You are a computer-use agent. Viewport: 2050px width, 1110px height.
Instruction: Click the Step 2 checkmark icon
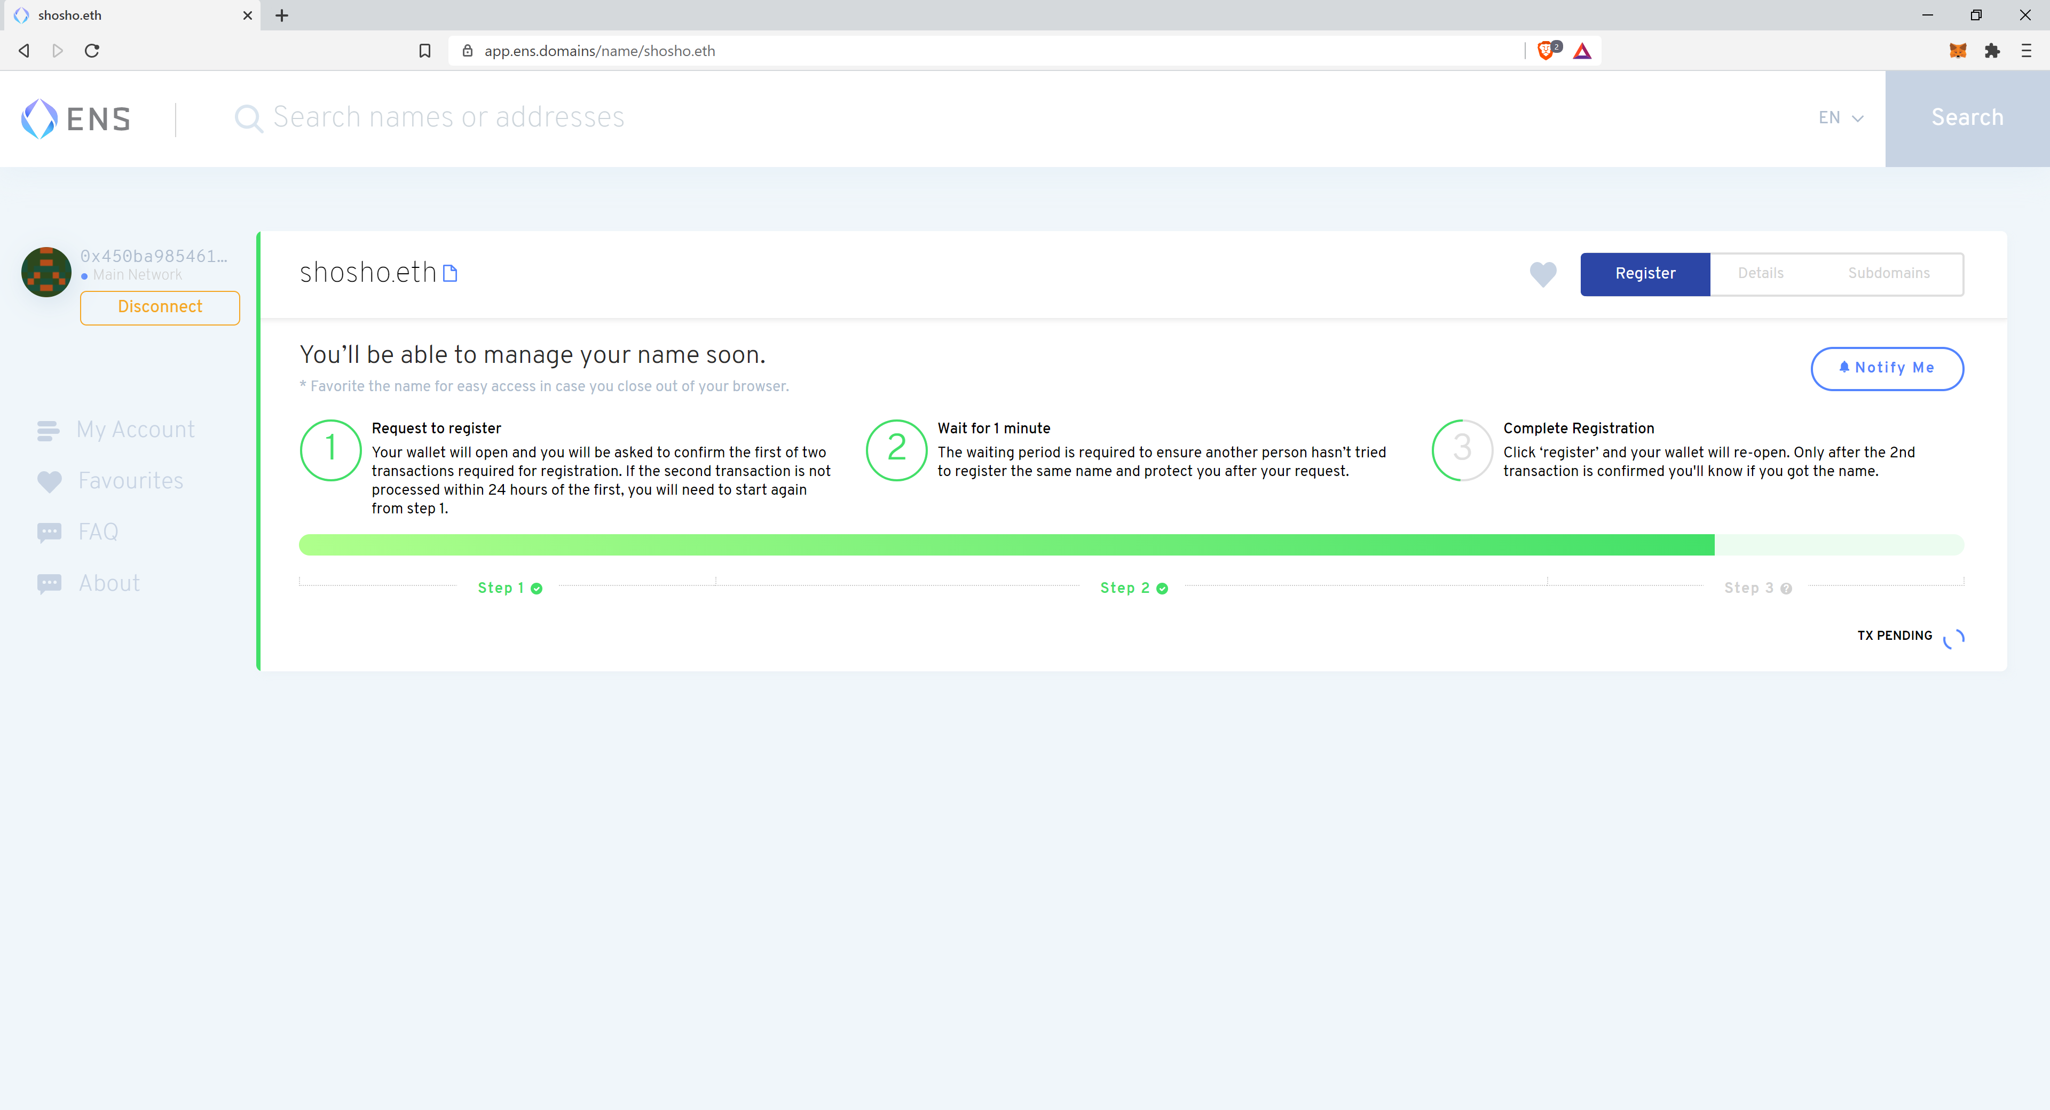(1162, 589)
